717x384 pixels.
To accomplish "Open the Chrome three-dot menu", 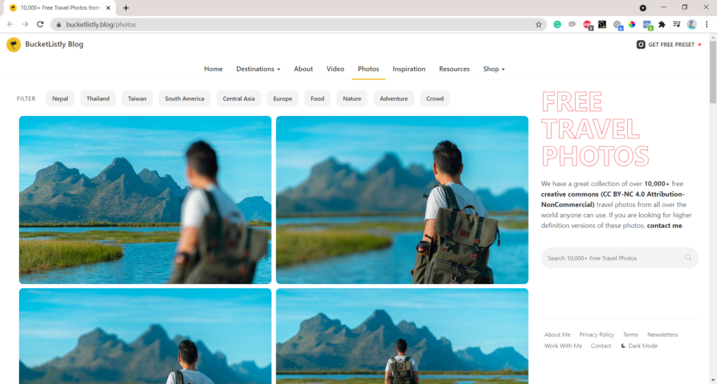I will pyautogui.click(x=706, y=24).
